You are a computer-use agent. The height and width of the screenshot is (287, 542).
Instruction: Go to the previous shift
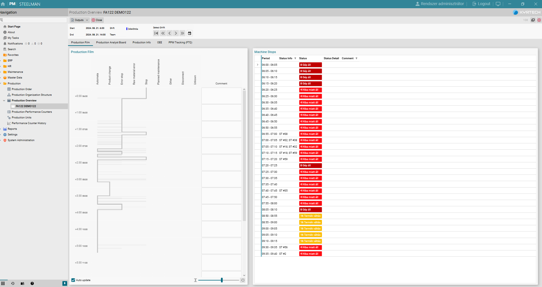pos(170,33)
